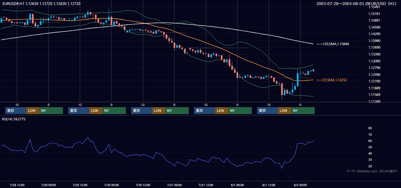Click the 東京 session block for 8/1
The image size is (401, 188).
tap(267, 111)
